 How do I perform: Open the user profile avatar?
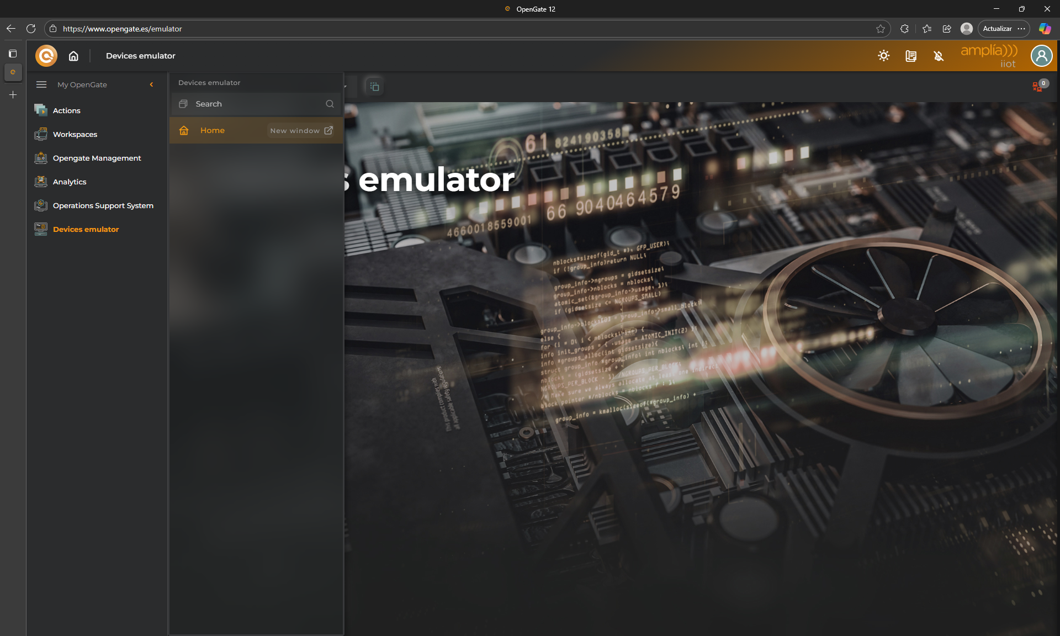1041,56
